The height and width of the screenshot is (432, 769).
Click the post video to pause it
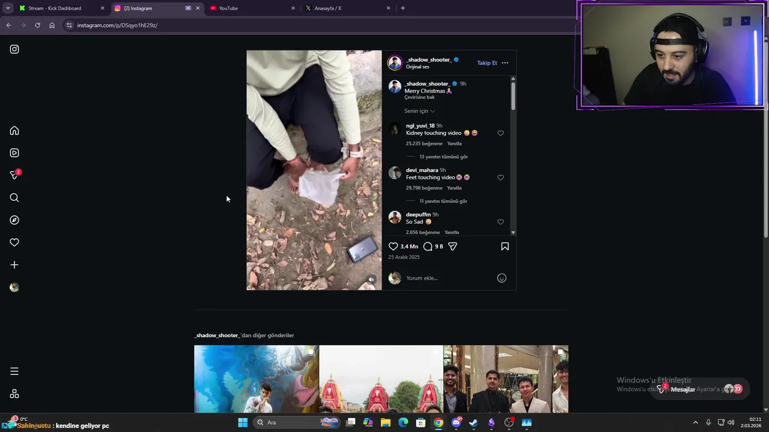[x=314, y=170]
